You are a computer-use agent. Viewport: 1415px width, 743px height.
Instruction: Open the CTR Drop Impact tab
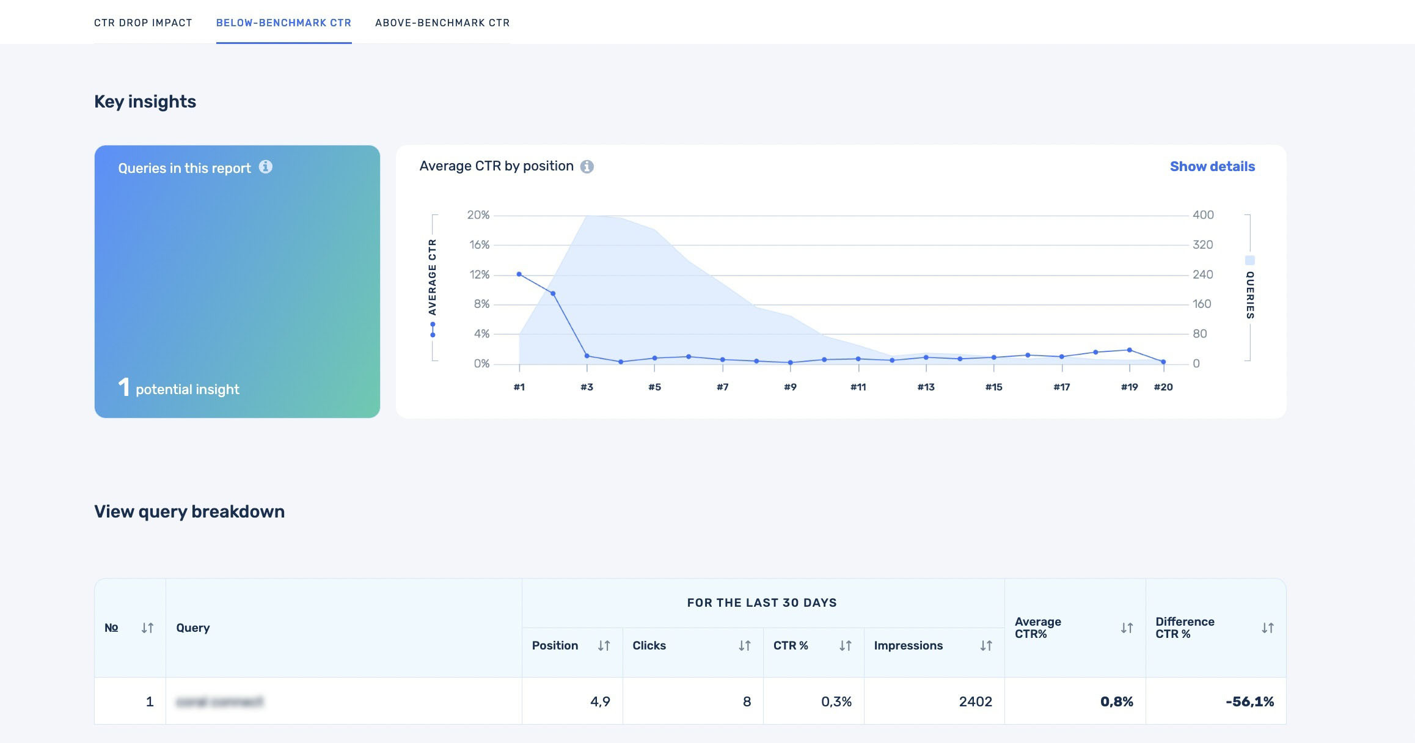tap(143, 23)
